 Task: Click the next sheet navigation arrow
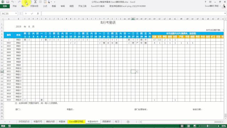[x=10, y=122]
